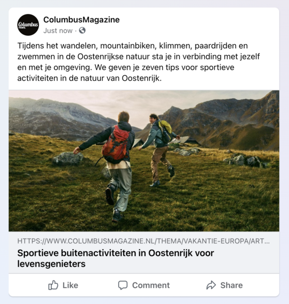Click the curved arrow Share icon
Image resolution: width=289 pixels, height=304 pixels.
point(211,285)
